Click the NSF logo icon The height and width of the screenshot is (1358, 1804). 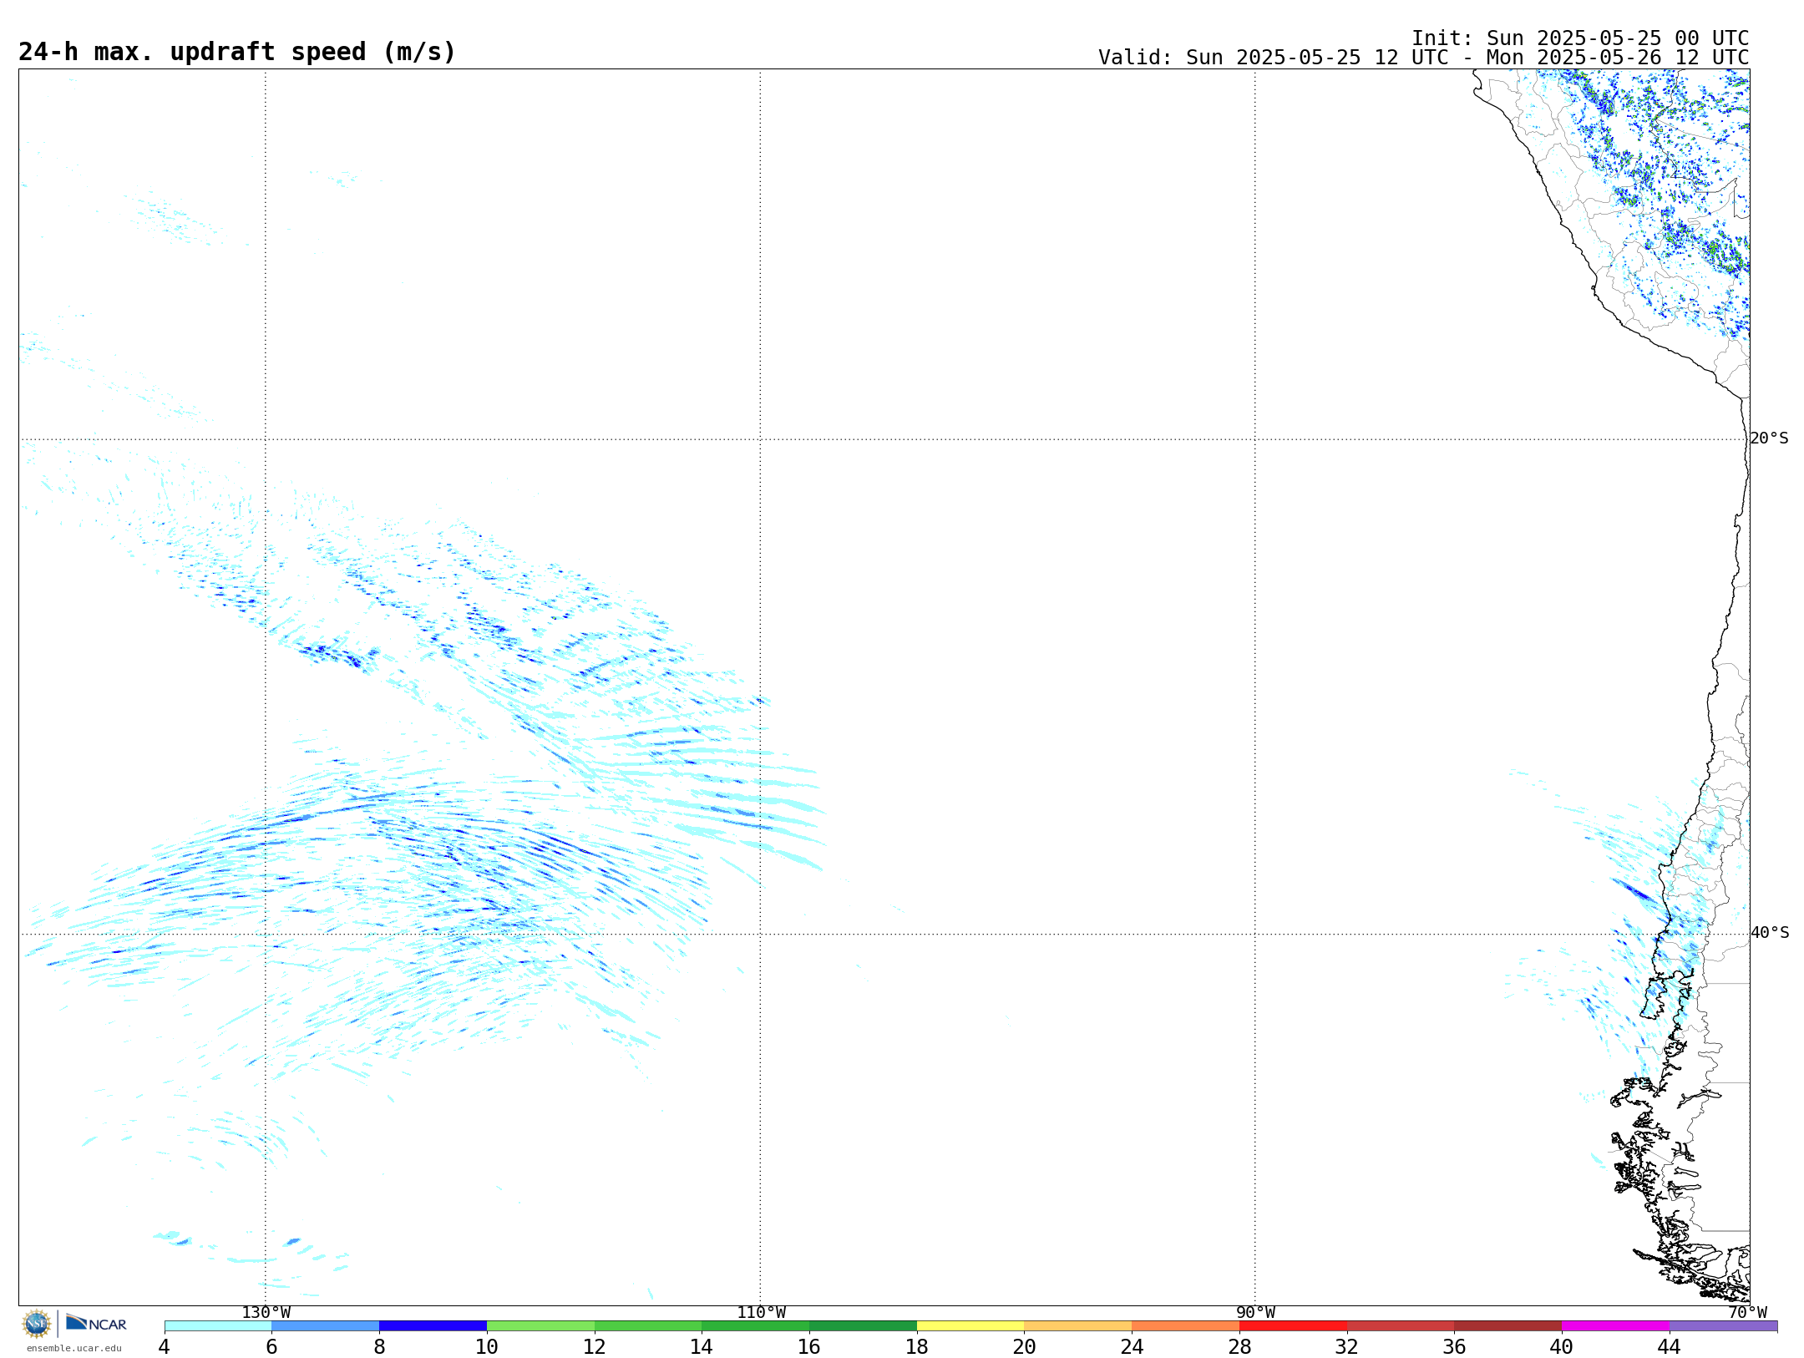coord(37,1324)
